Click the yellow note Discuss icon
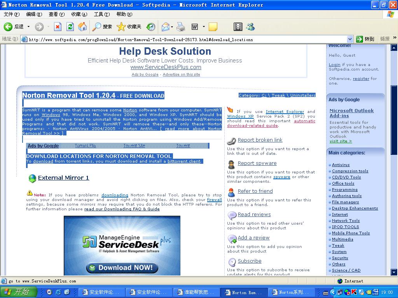This screenshot has width=398, height=298. 213,27
